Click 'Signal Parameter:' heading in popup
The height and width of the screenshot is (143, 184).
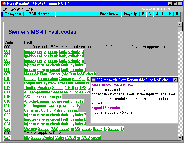(106, 108)
